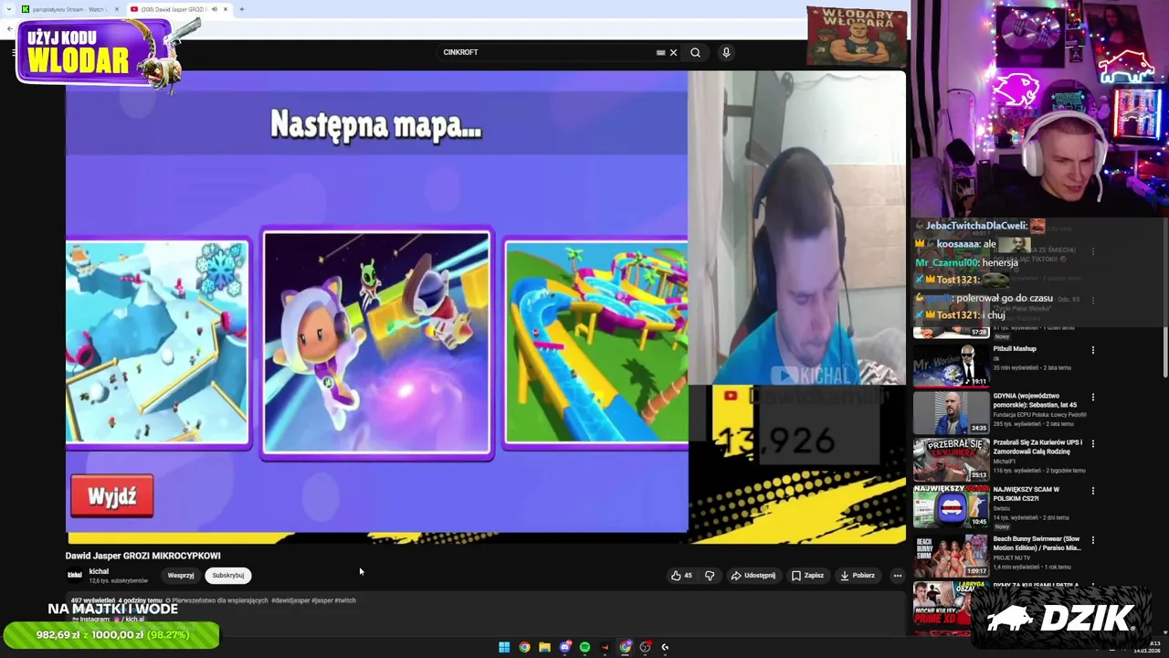Click the search magnifier icon in YouTube
The image size is (1169, 658).
695,52
